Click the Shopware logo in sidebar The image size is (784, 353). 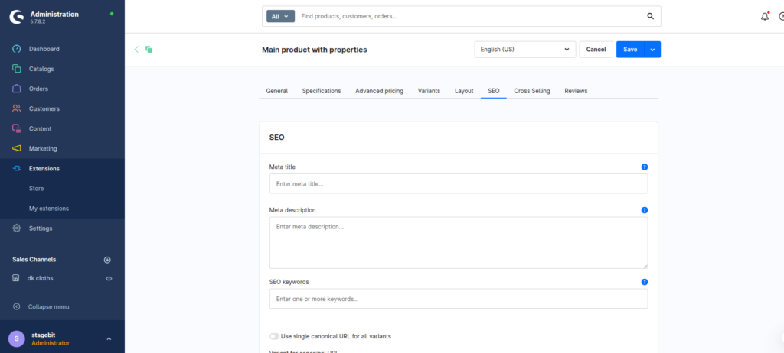click(x=17, y=17)
